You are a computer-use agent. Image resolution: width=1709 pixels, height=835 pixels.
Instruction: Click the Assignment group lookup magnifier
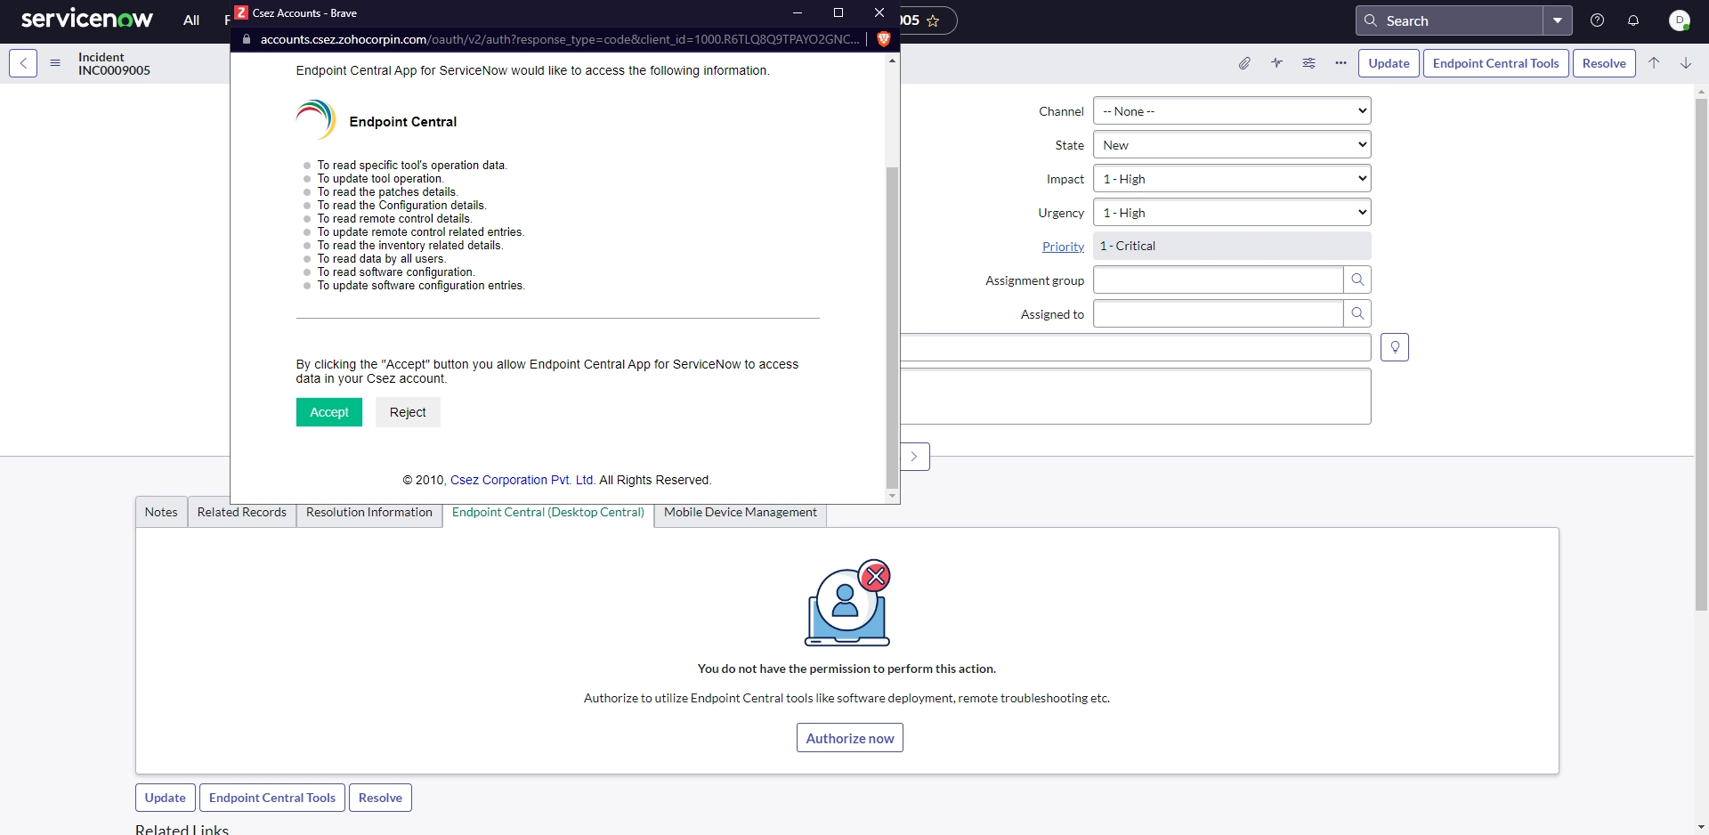point(1357,280)
